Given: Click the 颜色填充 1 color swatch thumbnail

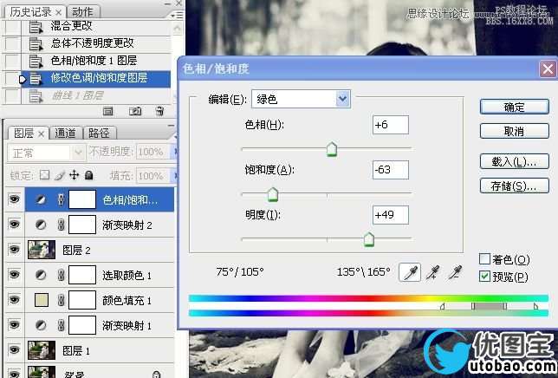Looking at the screenshot, I should 42,300.
